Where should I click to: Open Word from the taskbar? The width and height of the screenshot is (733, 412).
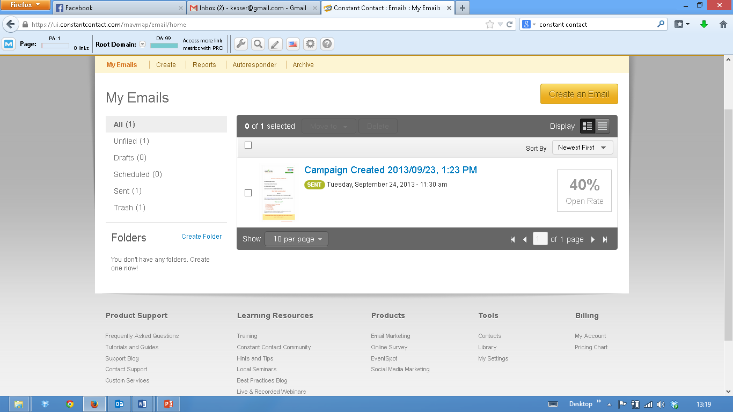pyautogui.click(x=142, y=404)
